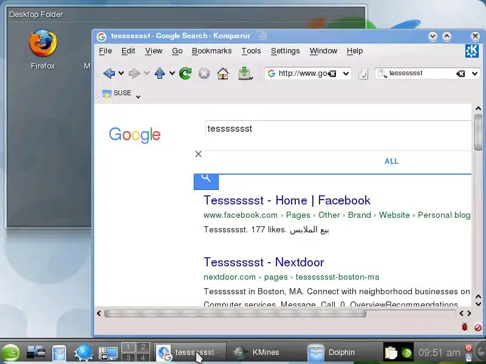Click the scroll up arrow at top
The height and width of the screenshot is (364, 486).
478,109
